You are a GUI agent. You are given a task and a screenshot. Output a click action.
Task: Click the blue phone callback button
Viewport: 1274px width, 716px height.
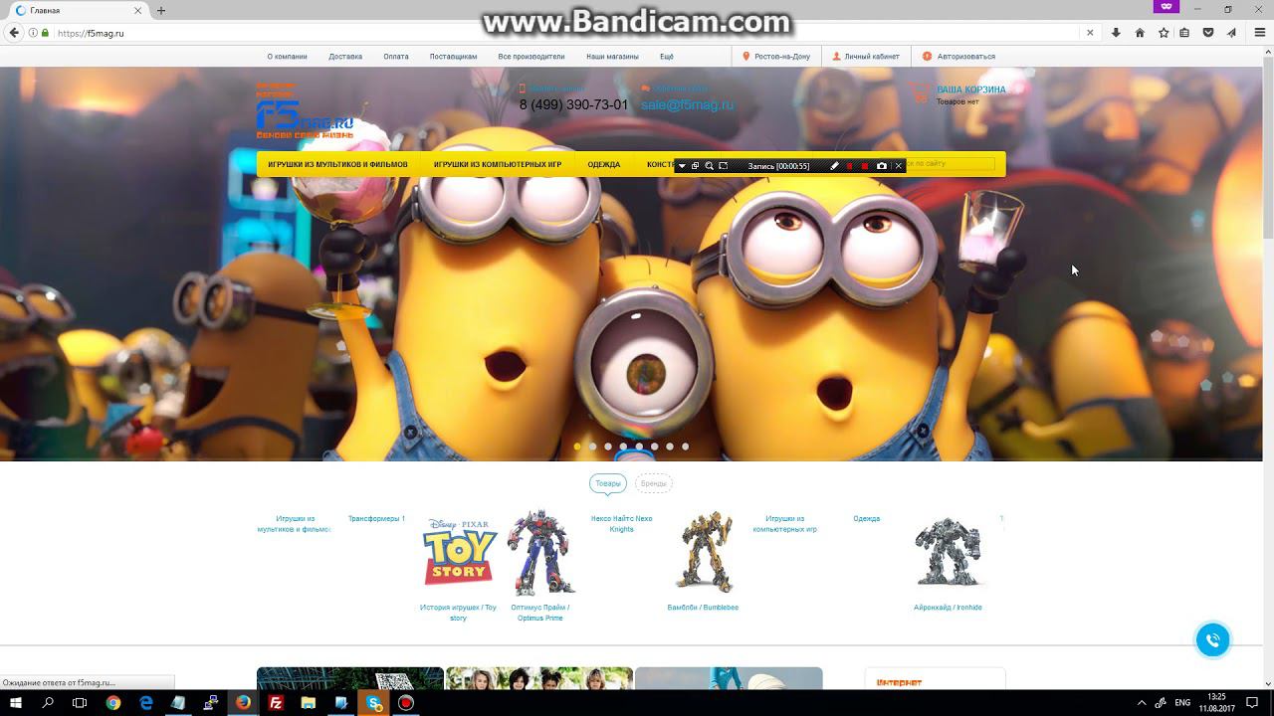1212,640
